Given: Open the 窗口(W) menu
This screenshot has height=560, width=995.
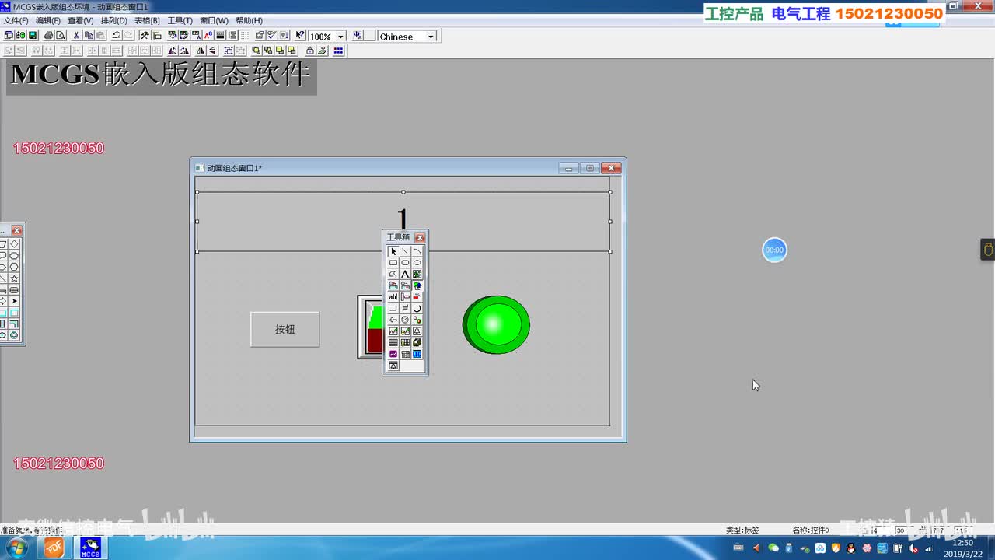Looking at the screenshot, I should point(215,21).
